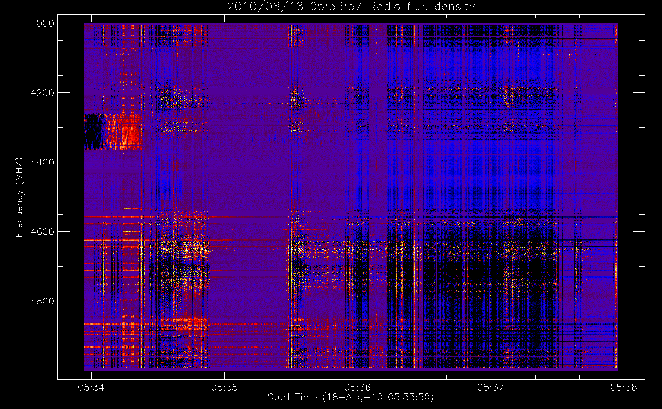Click the plot title '2010/08/18 05:33:57 Radio flux density'
The image size is (662, 409).
point(351,7)
